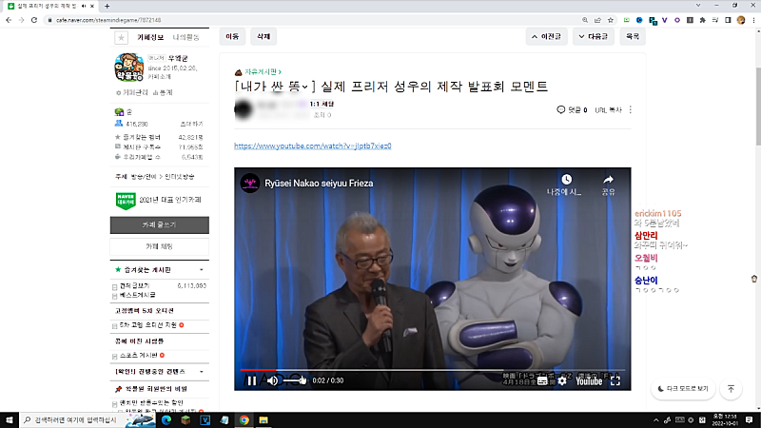The height and width of the screenshot is (428, 761).
Task: Go to next post with 다음글
Action: click(593, 37)
